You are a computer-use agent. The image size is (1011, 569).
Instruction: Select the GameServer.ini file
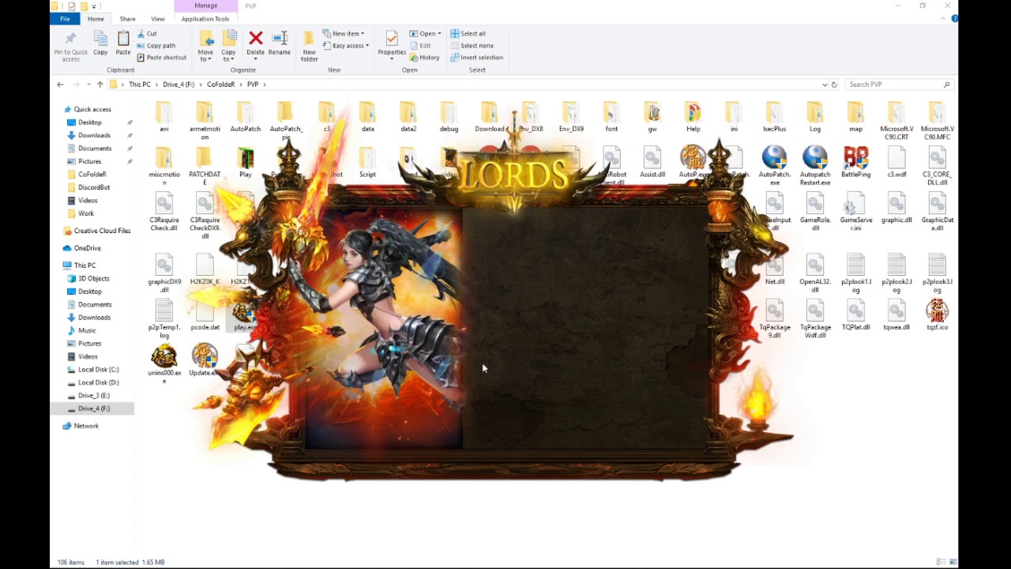[x=855, y=212]
